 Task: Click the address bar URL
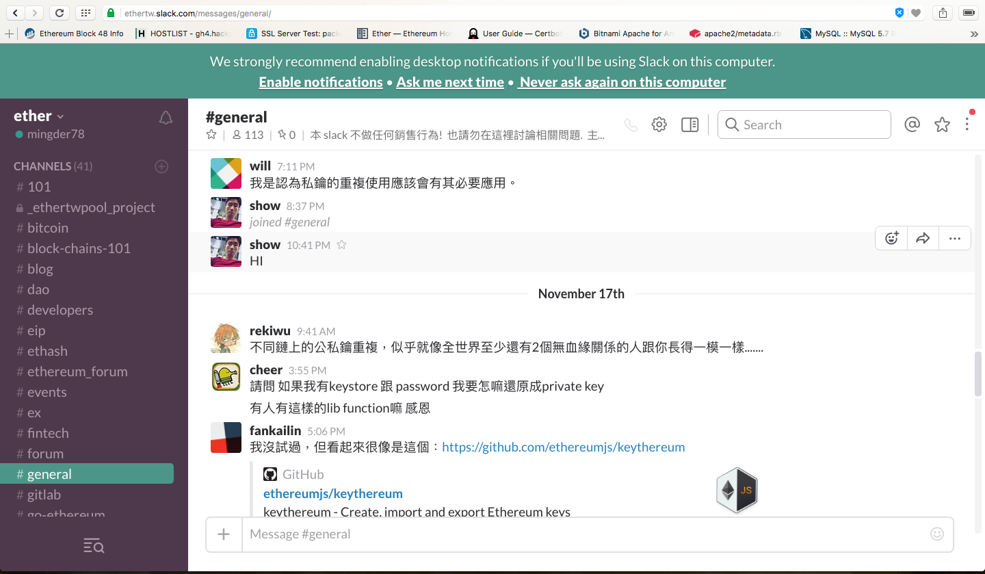(x=198, y=13)
